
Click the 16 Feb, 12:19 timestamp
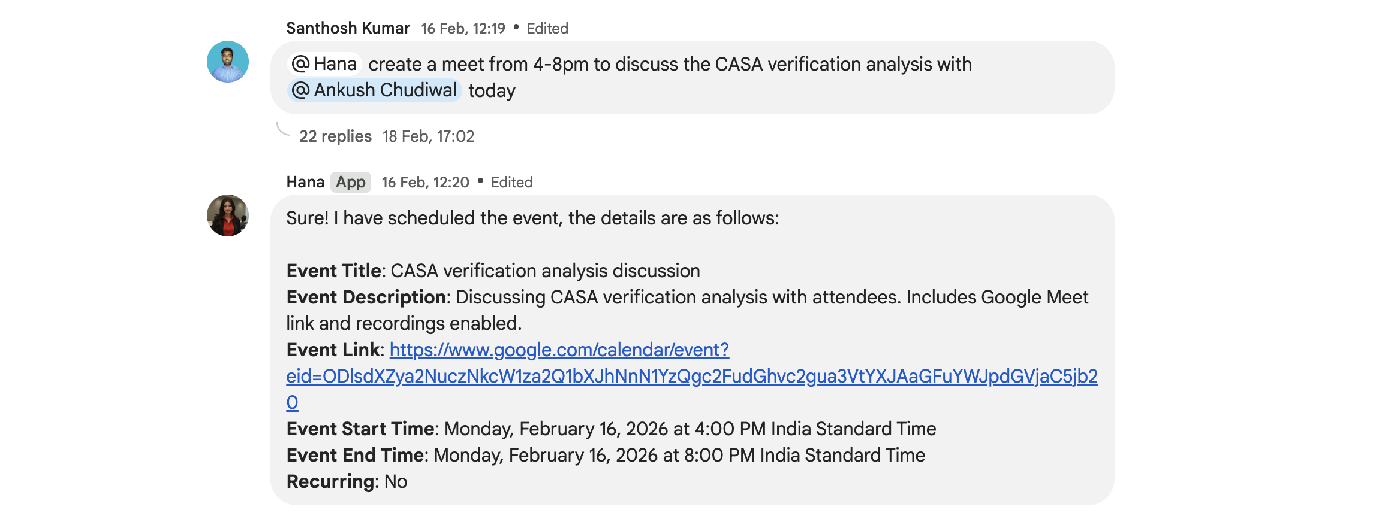(463, 28)
